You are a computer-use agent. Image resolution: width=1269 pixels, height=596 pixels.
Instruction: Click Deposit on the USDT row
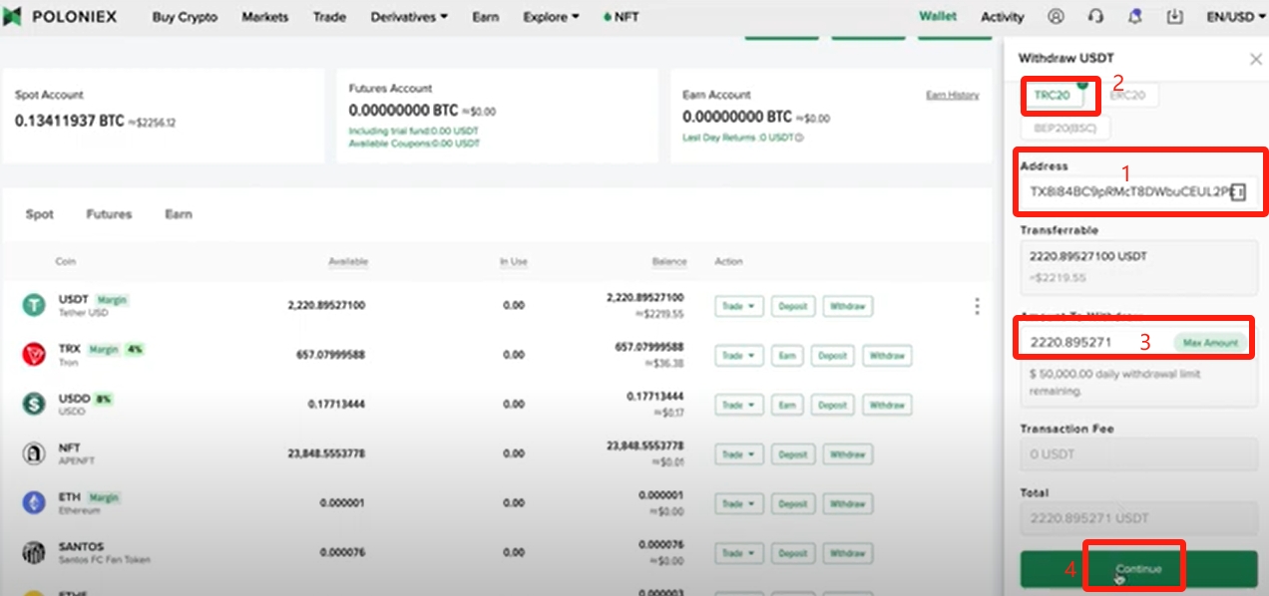(x=793, y=306)
